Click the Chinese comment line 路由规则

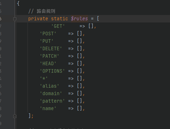42,11
